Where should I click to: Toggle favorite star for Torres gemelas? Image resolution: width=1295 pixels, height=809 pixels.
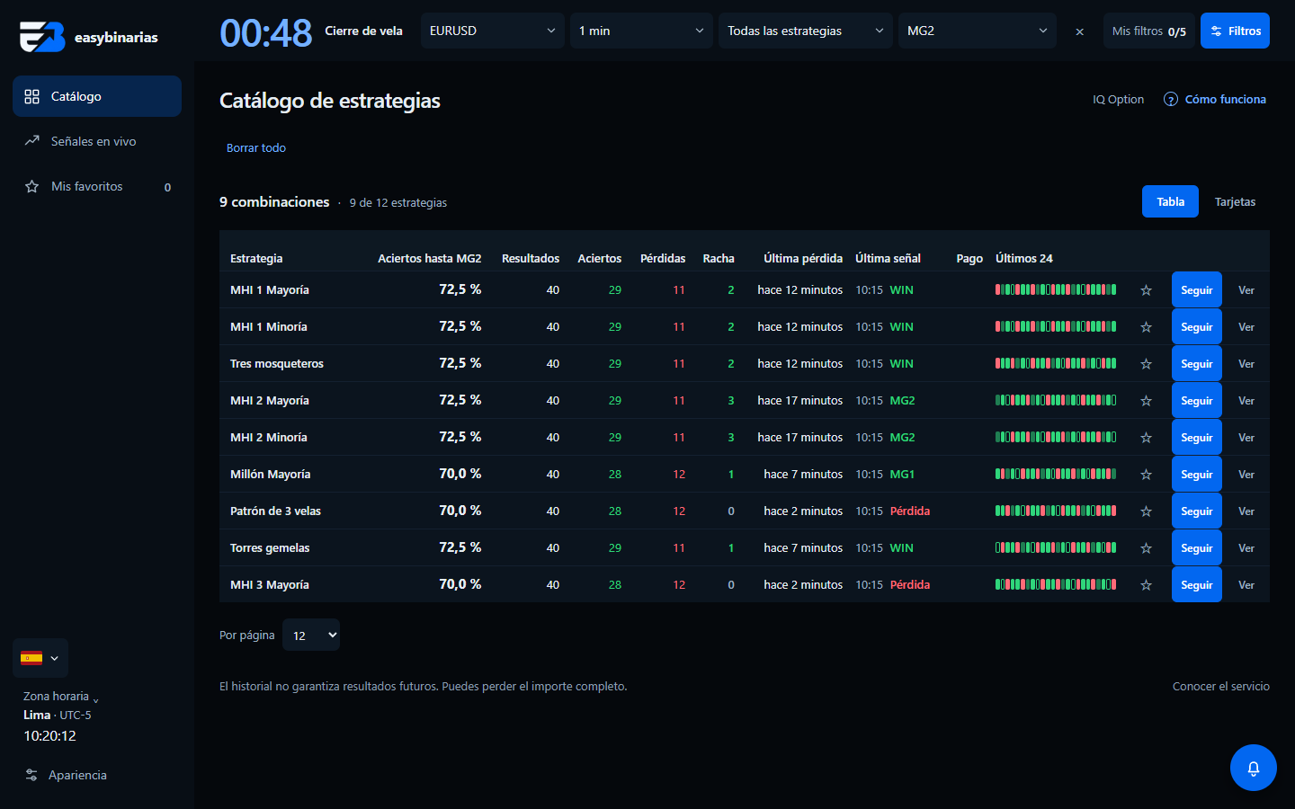pos(1146,548)
